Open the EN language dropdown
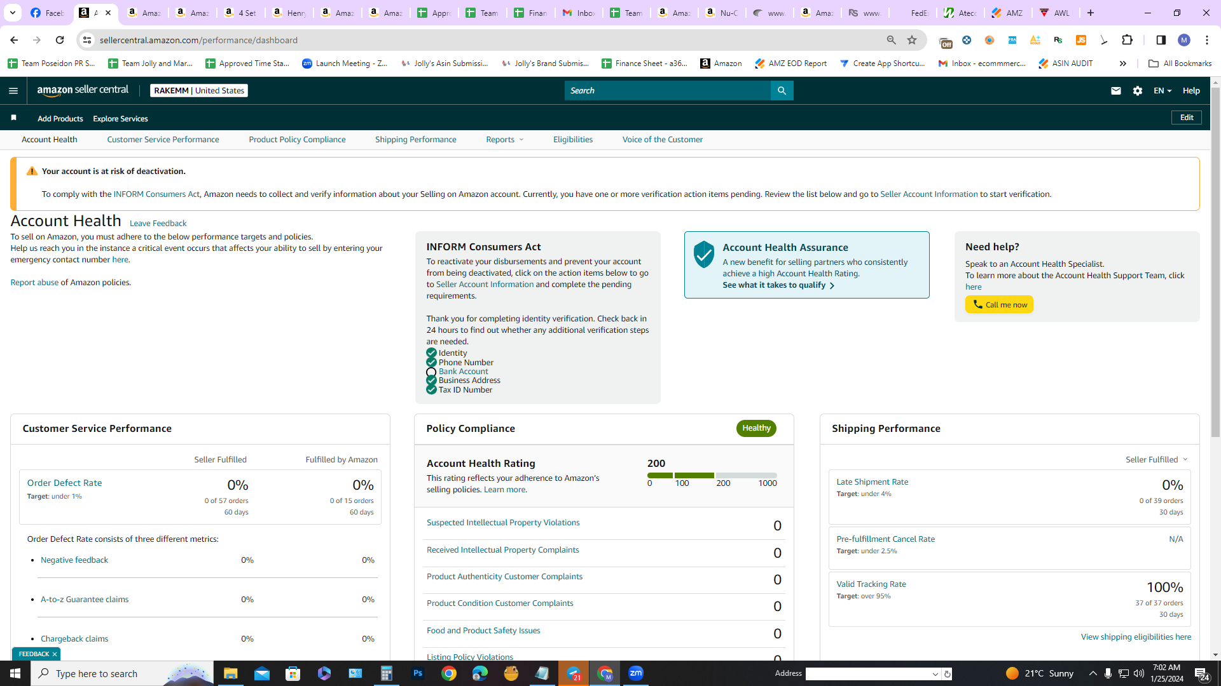Viewport: 1221px width, 686px height. click(1162, 91)
